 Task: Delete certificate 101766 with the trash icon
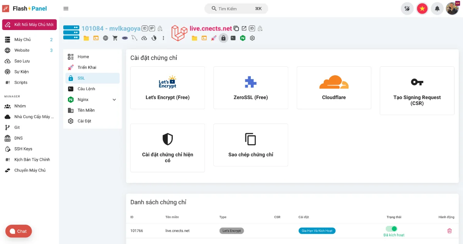pyautogui.click(x=449, y=231)
